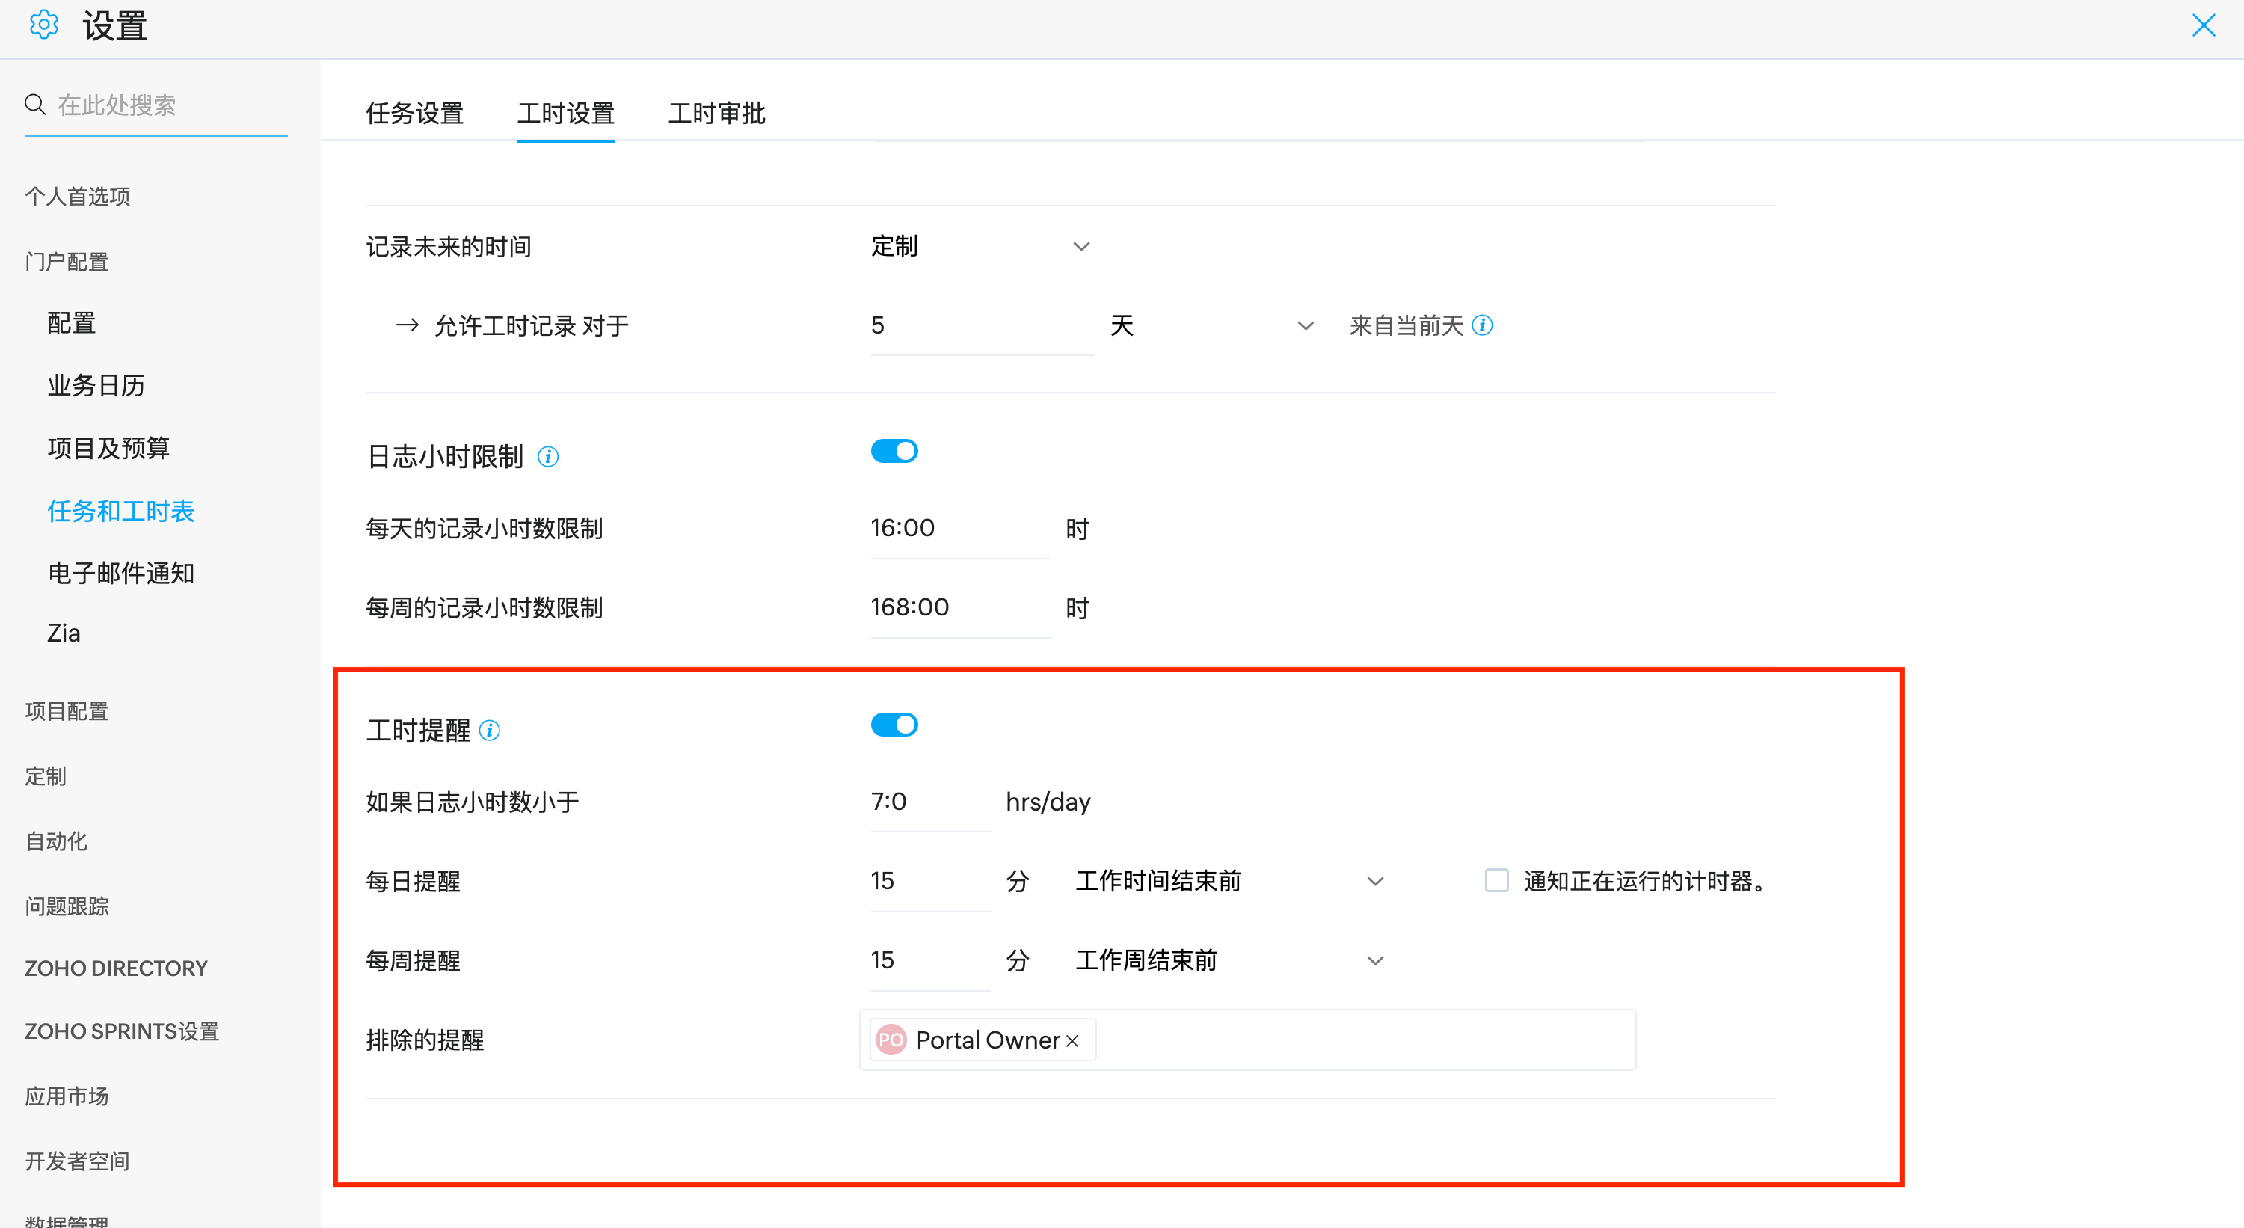Image resolution: width=2244 pixels, height=1228 pixels.
Task: Click info icon beside 工时提醒
Action: click(x=490, y=731)
